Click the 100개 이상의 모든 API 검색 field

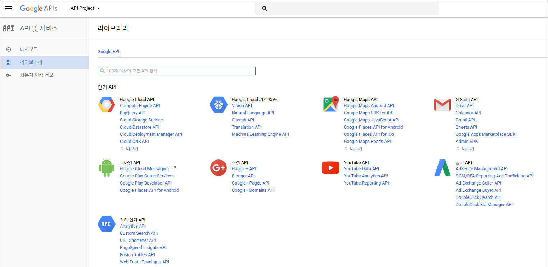tap(177, 71)
